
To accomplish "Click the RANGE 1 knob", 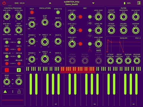I will pyautogui.click(x=32, y=24).
